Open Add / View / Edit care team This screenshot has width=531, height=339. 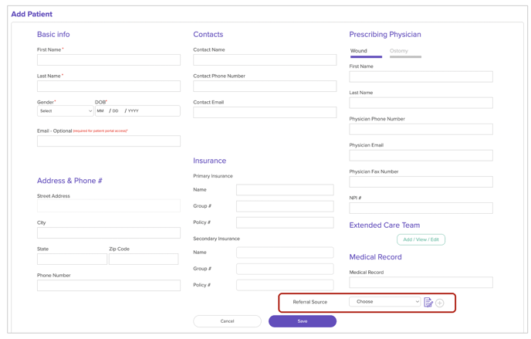[421, 239]
